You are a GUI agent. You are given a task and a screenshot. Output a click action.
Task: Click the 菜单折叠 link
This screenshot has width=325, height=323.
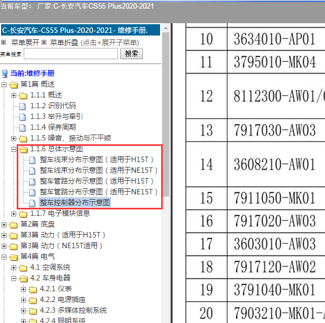tap(64, 43)
